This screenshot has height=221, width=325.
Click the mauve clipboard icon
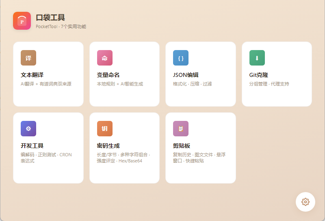[181, 129]
